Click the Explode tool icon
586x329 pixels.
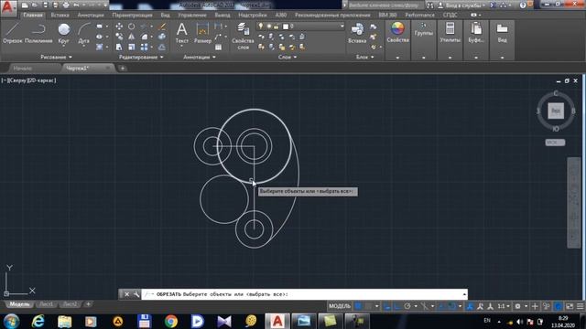162,37
